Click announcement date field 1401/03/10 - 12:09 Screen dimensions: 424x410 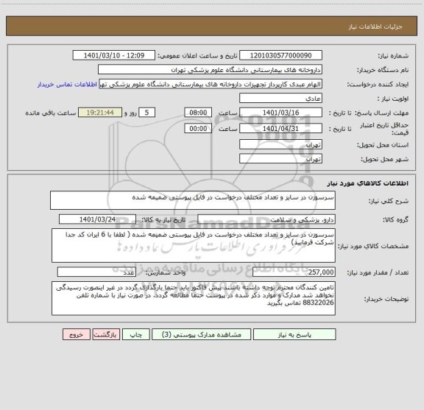point(114,55)
